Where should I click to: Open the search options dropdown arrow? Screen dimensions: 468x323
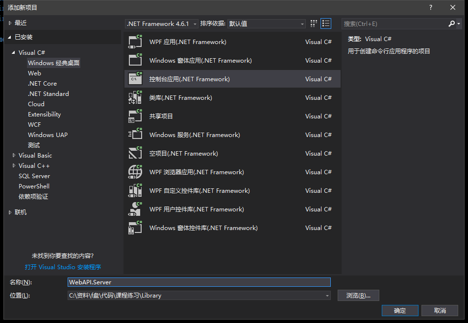click(459, 23)
